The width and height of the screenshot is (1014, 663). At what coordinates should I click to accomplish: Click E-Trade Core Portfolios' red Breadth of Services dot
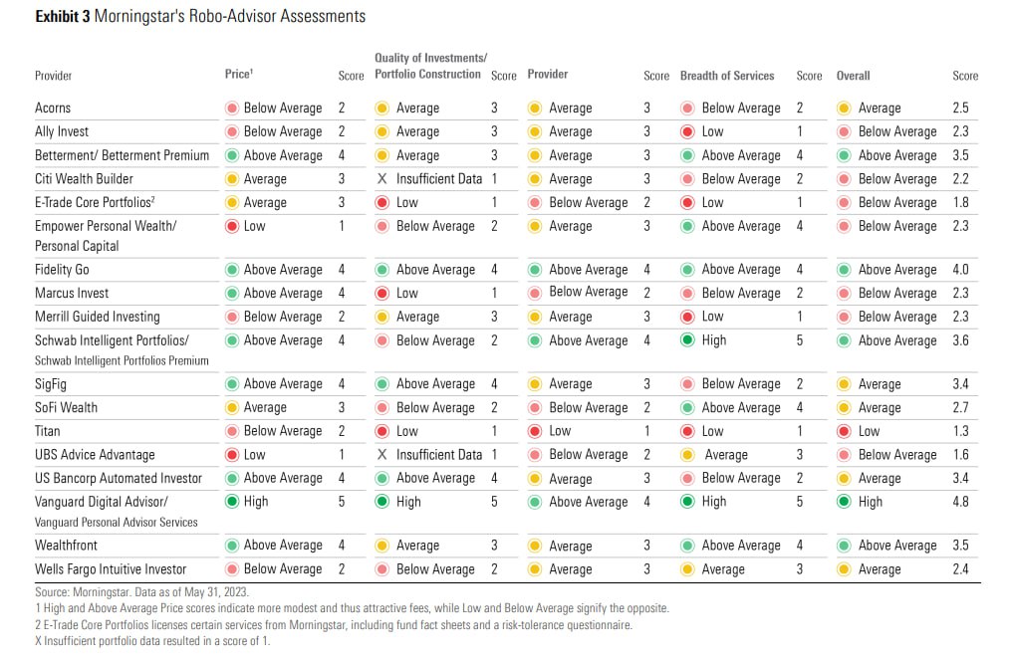pyautogui.click(x=687, y=202)
